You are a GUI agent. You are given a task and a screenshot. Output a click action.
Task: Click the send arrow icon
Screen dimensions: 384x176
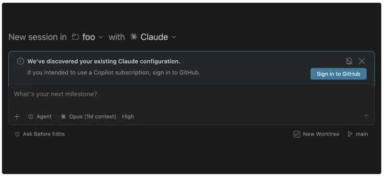tap(366, 116)
